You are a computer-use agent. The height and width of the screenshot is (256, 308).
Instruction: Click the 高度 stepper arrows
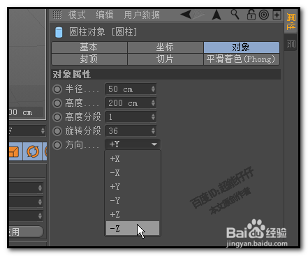(153, 103)
